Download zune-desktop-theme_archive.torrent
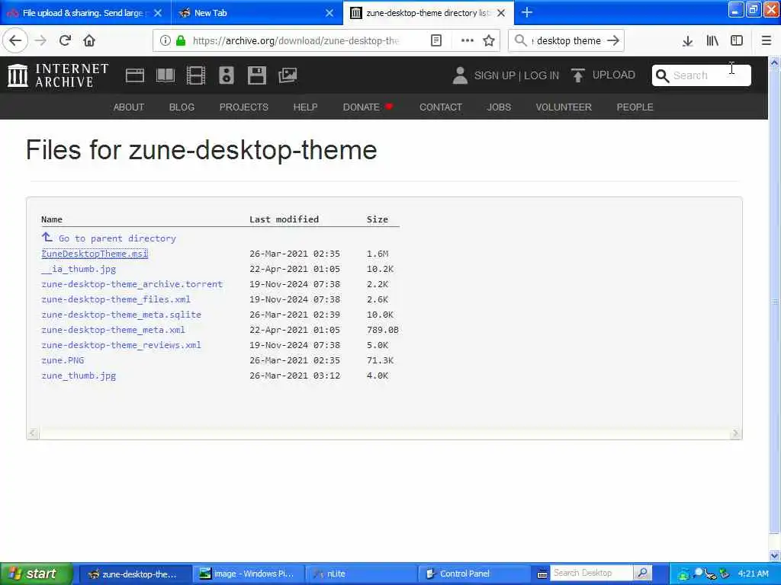 [132, 284]
